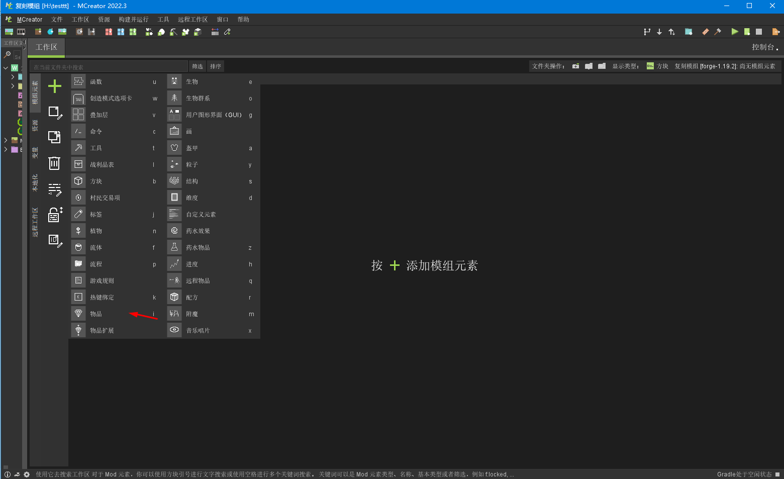Open the 变量 sidebar section
Screen dimensions: 784x479
point(35,151)
